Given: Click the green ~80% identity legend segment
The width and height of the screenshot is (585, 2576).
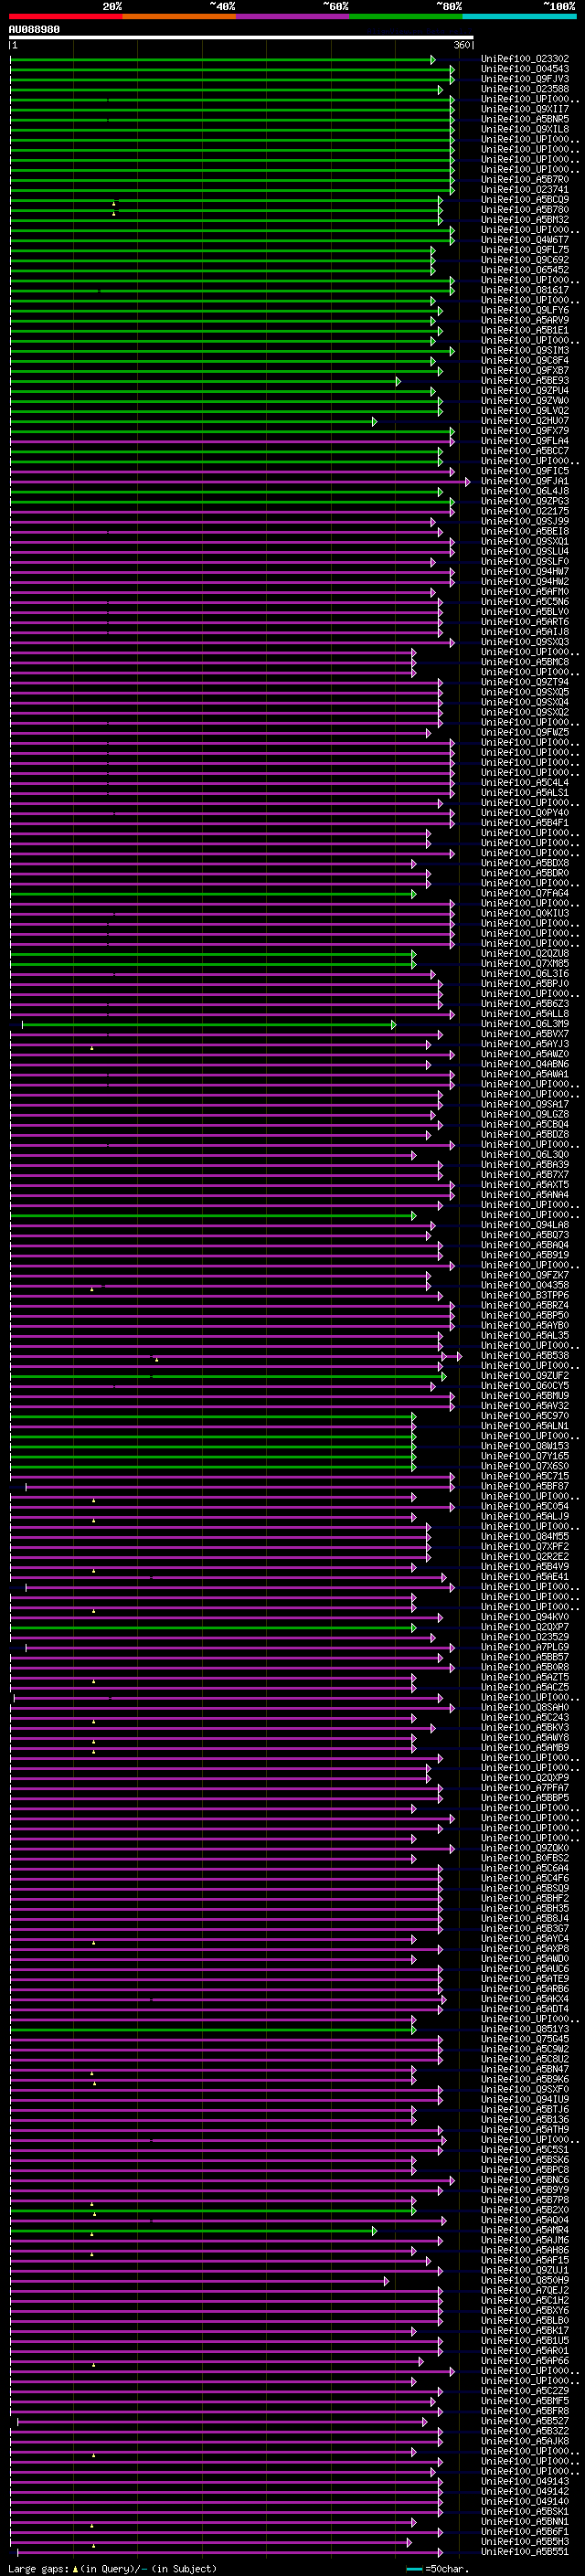Looking at the screenshot, I should click(406, 16).
